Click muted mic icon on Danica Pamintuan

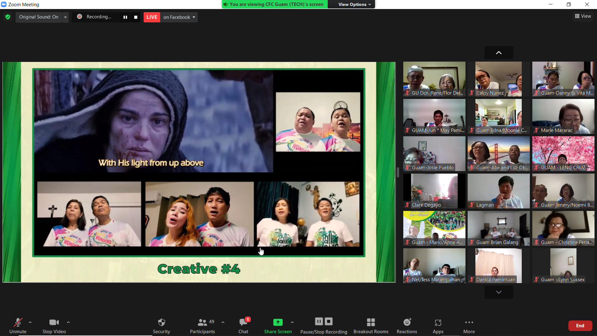(x=472, y=279)
